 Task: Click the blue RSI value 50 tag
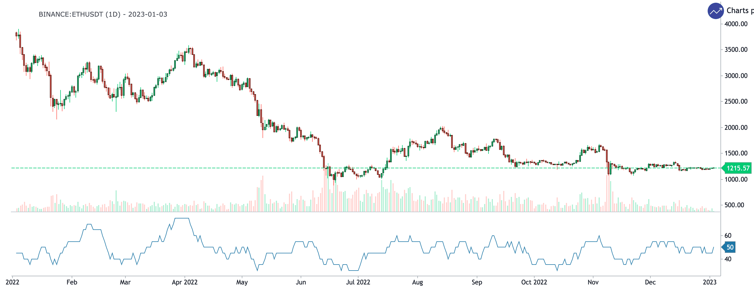730,247
